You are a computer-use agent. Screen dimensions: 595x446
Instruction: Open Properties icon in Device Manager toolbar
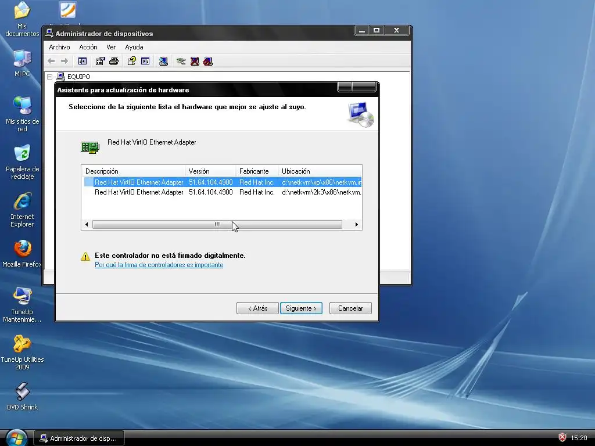tap(100, 61)
